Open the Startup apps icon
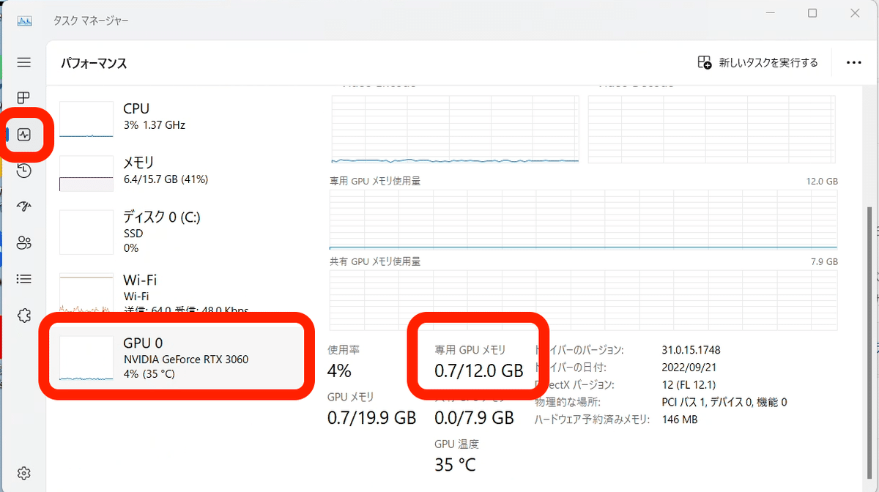The image size is (879, 492). (23, 206)
